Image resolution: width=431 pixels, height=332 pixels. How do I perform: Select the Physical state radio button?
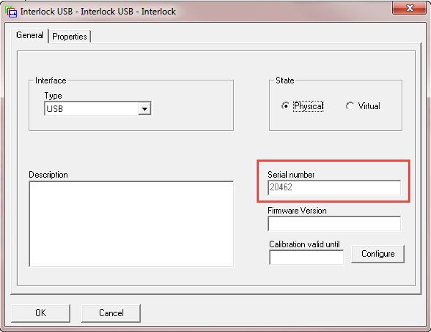click(285, 106)
